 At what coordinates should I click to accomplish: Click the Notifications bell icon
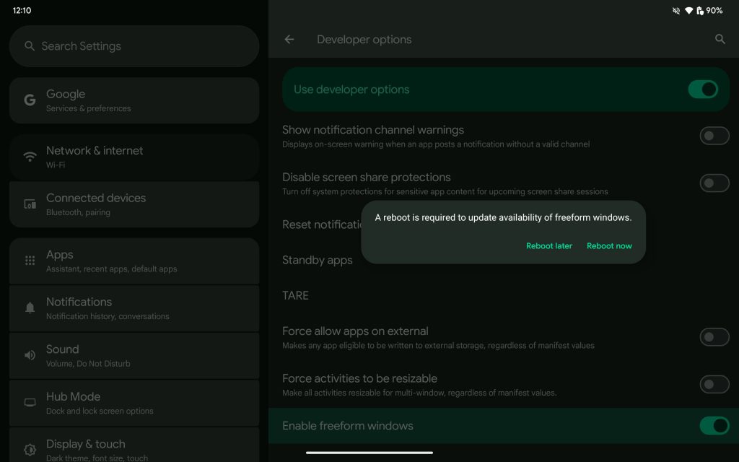[x=30, y=308]
